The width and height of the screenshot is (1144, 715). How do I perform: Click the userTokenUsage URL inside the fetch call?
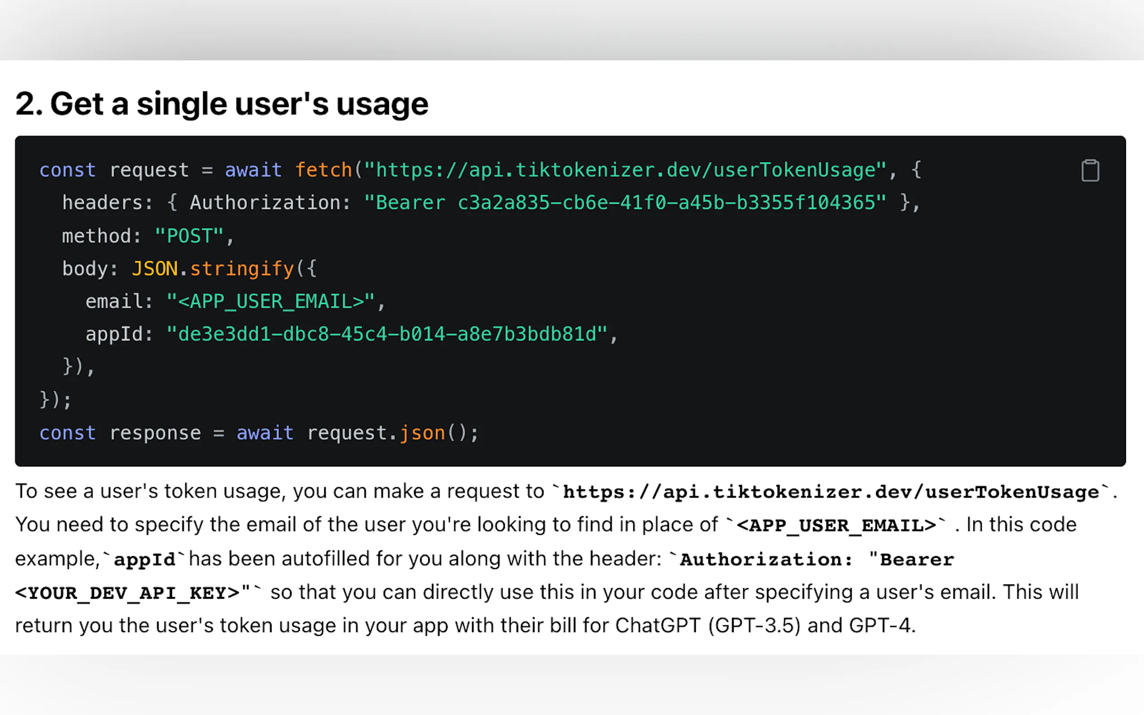pyautogui.click(x=624, y=170)
